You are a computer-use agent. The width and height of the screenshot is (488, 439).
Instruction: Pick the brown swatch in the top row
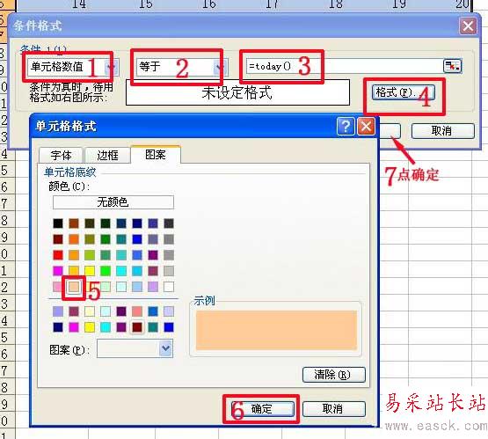pyautogui.click(x=74, y=223)
